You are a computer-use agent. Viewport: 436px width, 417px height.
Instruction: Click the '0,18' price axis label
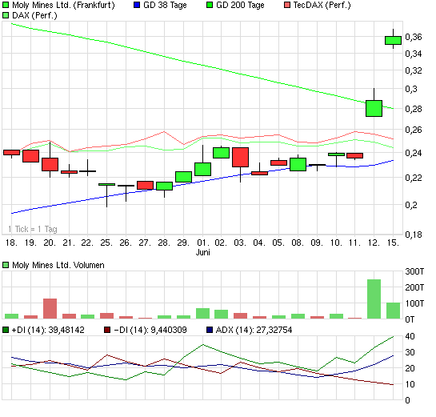pyautogui.click(x=414, y=235)
